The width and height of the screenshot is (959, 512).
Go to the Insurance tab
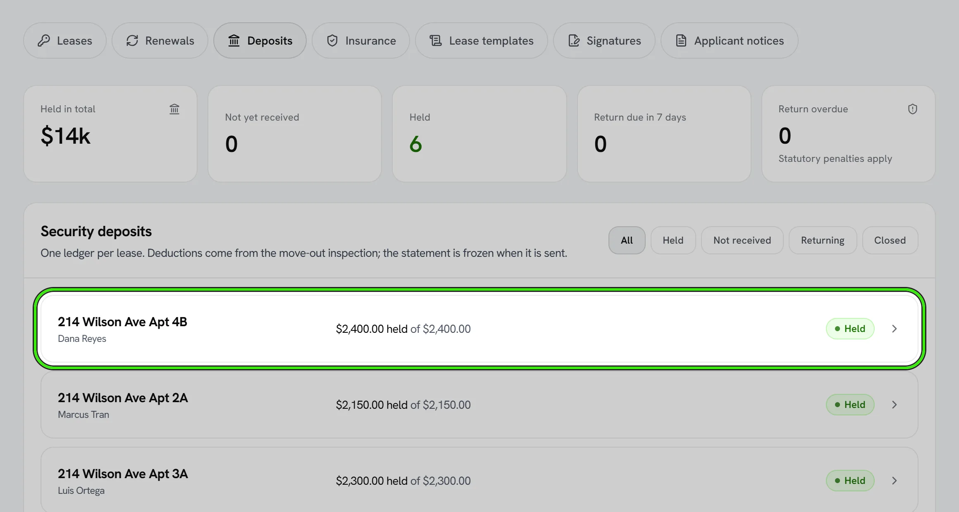(x=361, y=40)
